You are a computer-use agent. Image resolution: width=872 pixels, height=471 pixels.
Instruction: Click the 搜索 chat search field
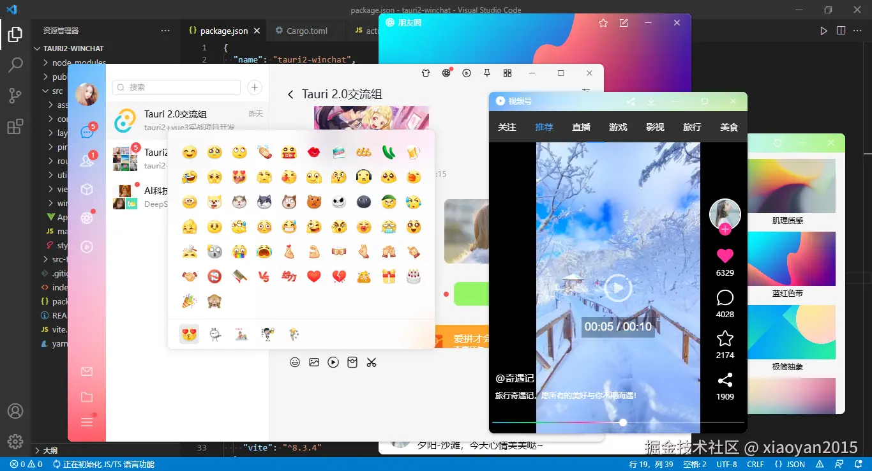pos(176,87)
